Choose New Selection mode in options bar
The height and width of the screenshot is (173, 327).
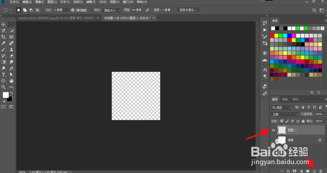tap(19, 10)
